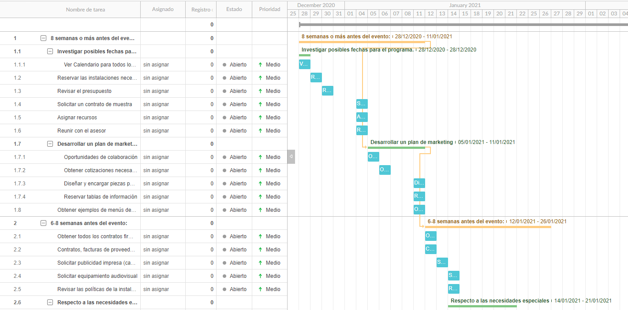
Task: Select task 'Solicitar un contrato de muestra'
Action: [x=95, y=104]
